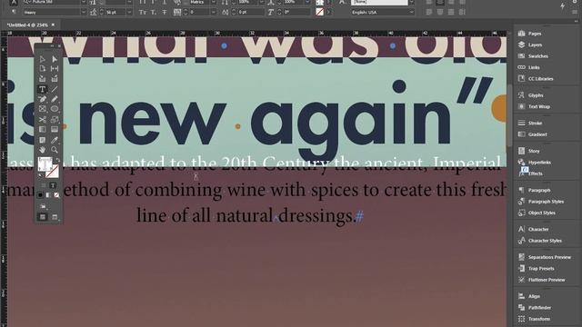Screen dimensions: 582x327
Task: Open the font style Heavy dropdown
Action: pyautogui.click(x=84, y=12)
